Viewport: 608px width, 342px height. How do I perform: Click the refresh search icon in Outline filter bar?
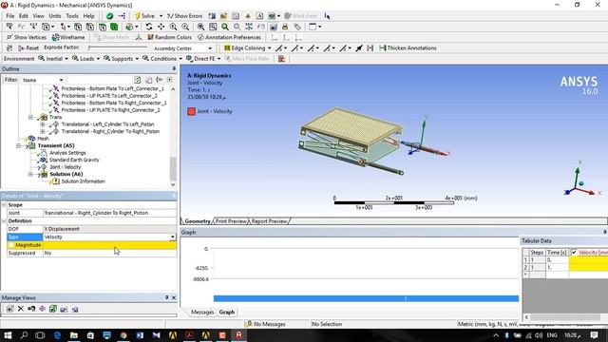137,80
